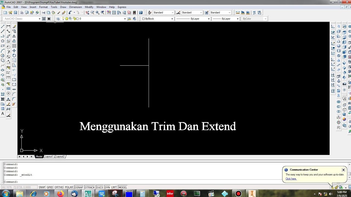Image resolution: width=351 pixels, height=197 pixels.
Task: Select the Multiline Text tool
Action: (x=3, y=114)
